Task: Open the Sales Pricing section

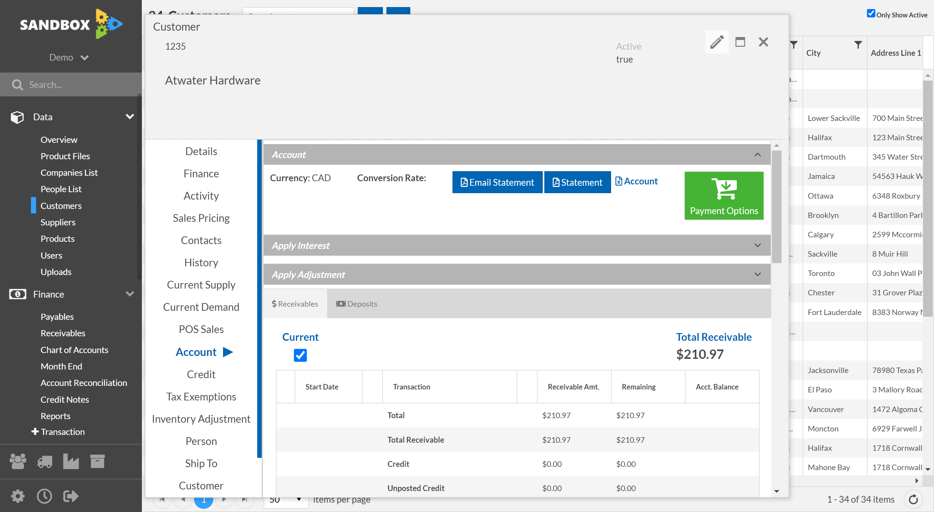Action: click(201, 218)
